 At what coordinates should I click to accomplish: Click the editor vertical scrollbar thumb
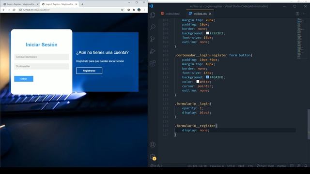(x=309, y=124)
